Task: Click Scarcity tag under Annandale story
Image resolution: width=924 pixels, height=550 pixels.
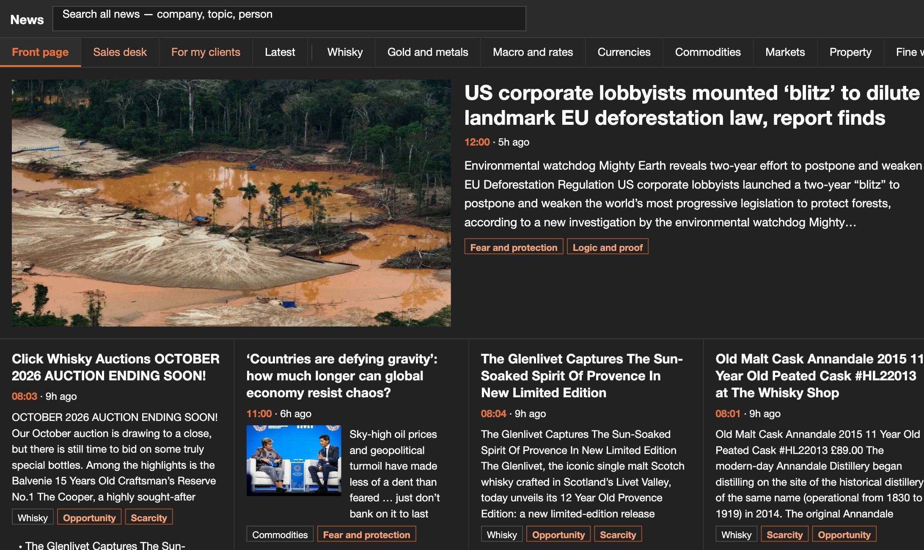Action: (785, 535)
